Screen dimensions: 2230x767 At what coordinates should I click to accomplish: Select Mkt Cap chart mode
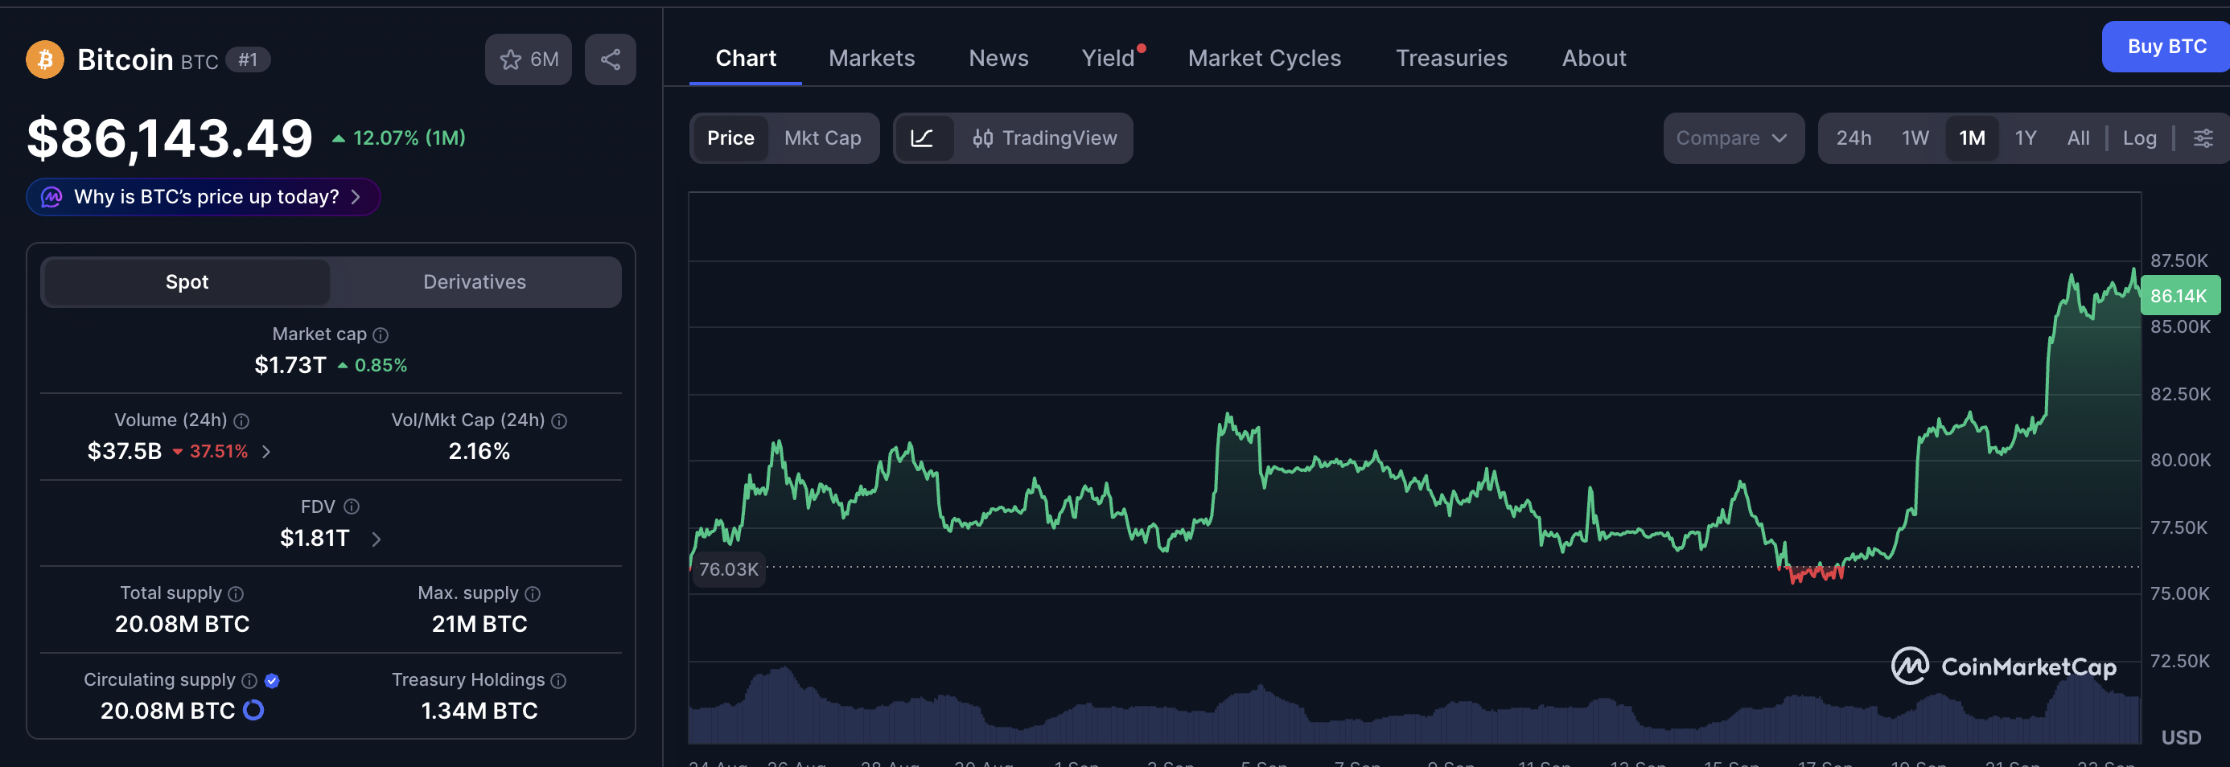(x=822, y=138)
